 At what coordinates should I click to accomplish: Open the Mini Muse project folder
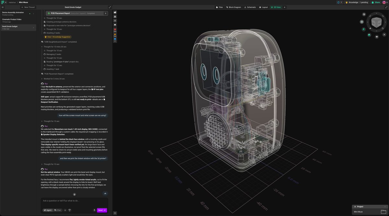[x=370, y=212]
